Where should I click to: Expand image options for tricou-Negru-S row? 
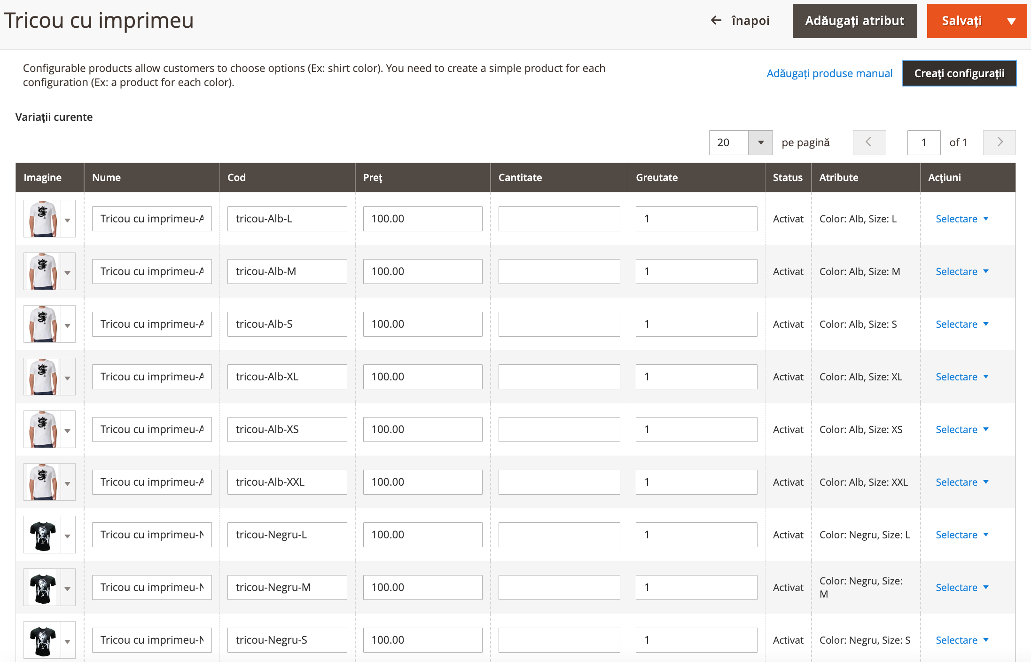click(x=68, y=640)
